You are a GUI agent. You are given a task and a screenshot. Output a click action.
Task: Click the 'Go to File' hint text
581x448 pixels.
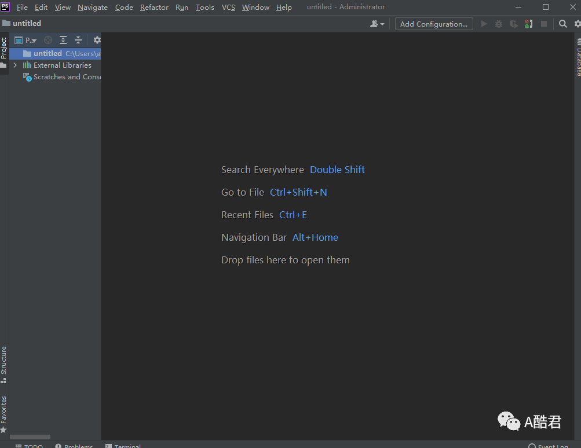(x=243, y=192)
